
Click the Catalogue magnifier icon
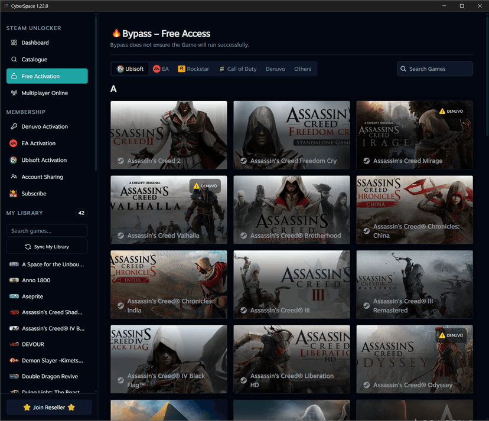tap(14, 60)
